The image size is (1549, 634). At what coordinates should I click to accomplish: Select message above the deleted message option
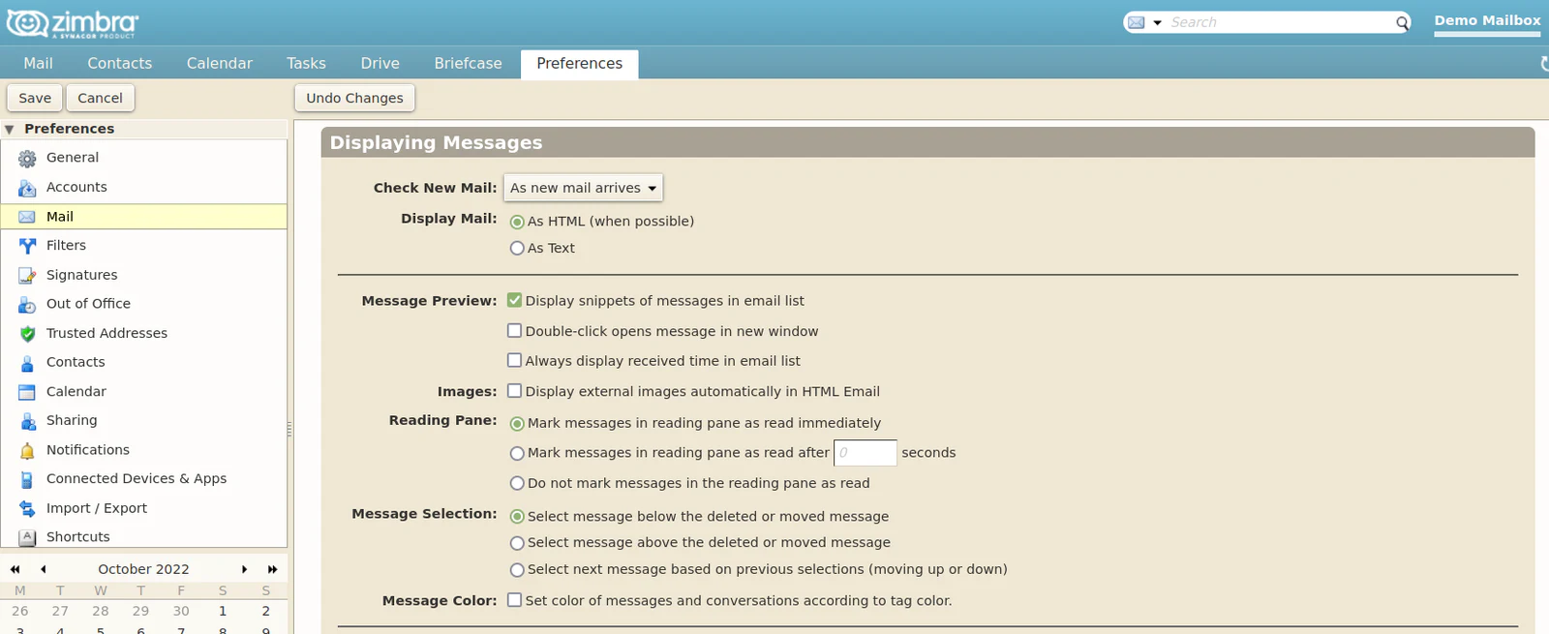point(517,543)
